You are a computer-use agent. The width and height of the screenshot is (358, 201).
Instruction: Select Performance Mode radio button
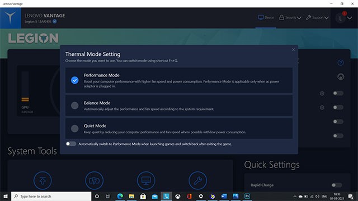(74, 80)
